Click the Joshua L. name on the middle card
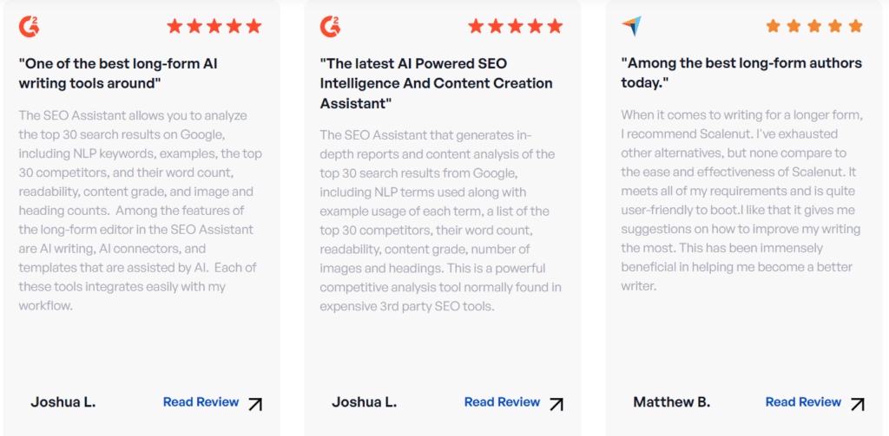 (x=364, y=402)
